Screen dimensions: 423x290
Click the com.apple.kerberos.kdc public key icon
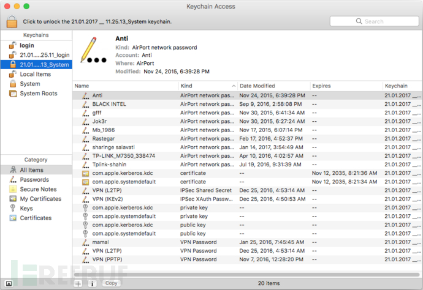pos(85,225)
